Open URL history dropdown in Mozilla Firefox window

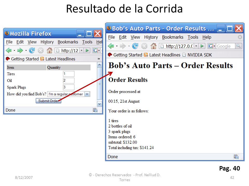click(81, 51)
